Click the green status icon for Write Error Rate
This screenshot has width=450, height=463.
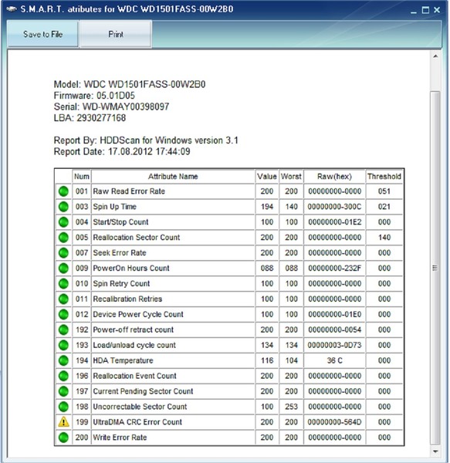point(63,438)
